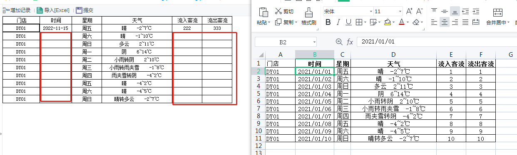Click the cell borders icon
Image resolution: width=517 pixels, height=155 pixels.
tap(358, 22)
